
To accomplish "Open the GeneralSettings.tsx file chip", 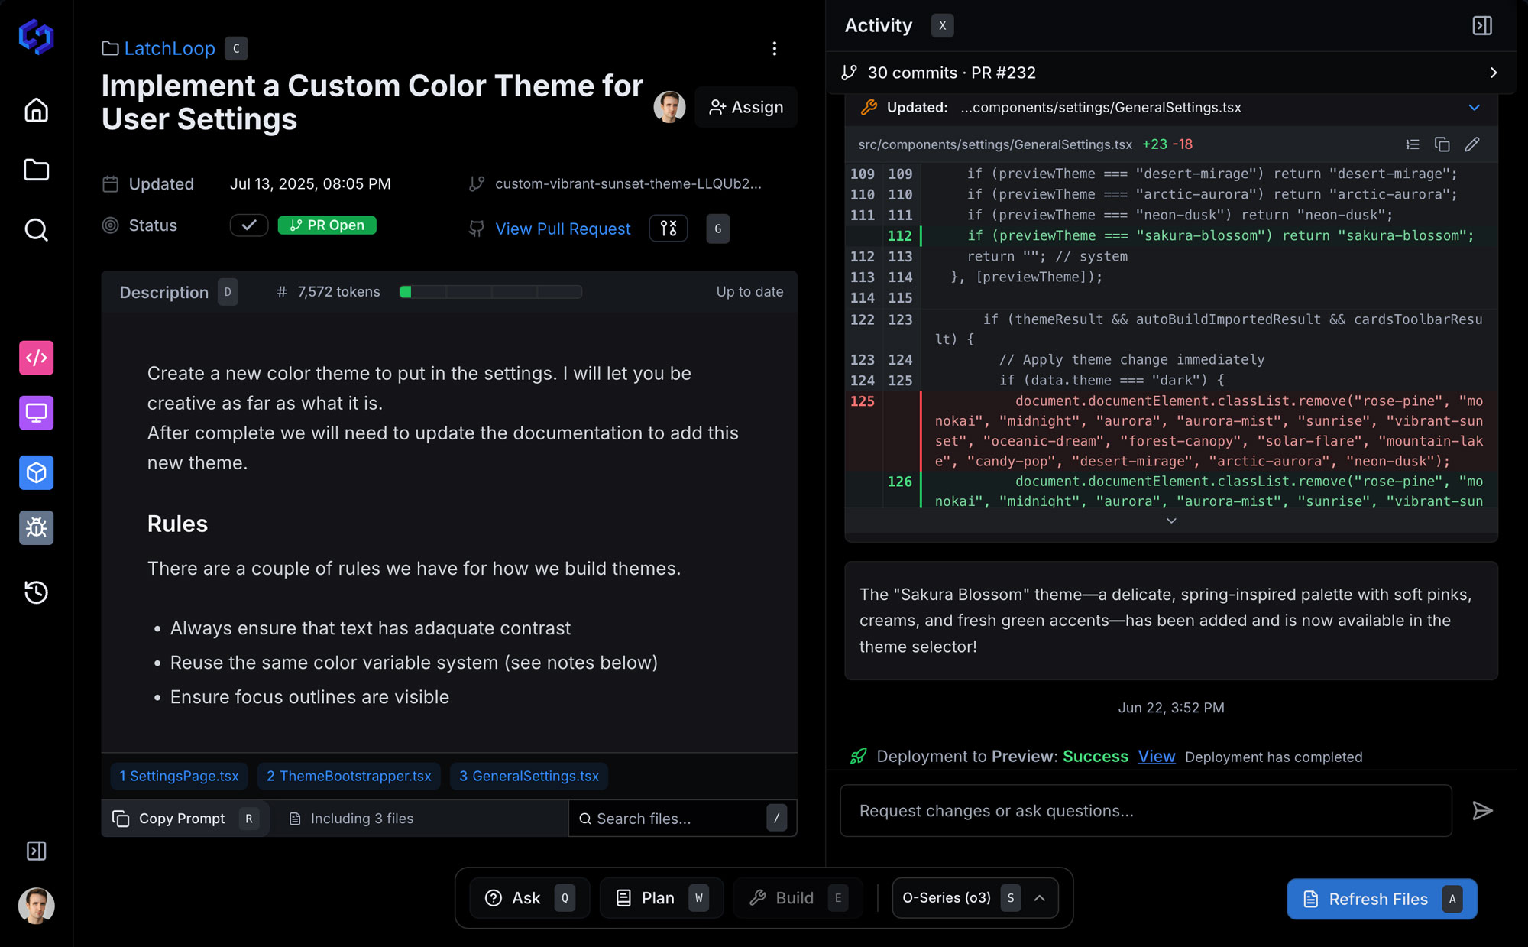I will [529, 776].
